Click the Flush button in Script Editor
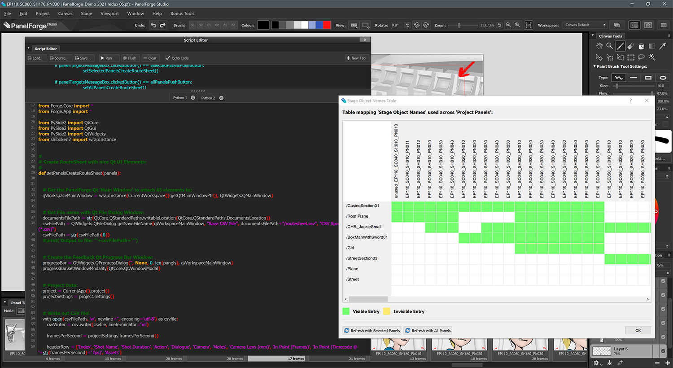Screen dimensions: 673x368 (x=130, y=58)
